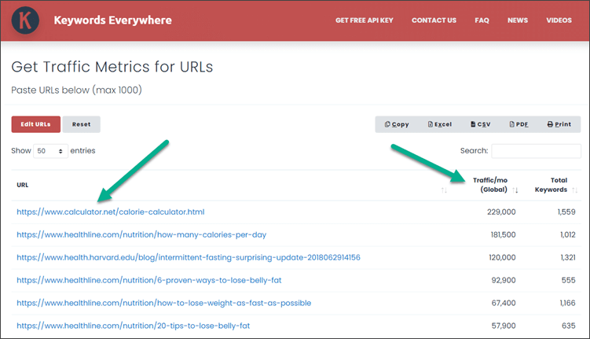Click the Reset button
The image size is (590, 339).
coord(81,124)
